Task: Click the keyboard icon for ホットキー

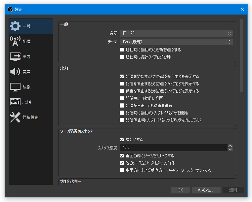Action: point(15,102)
